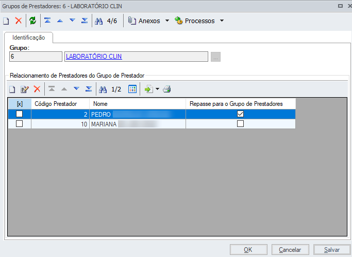
Task: Go to first record in top toolbar
Action: (x=47, y=21)
